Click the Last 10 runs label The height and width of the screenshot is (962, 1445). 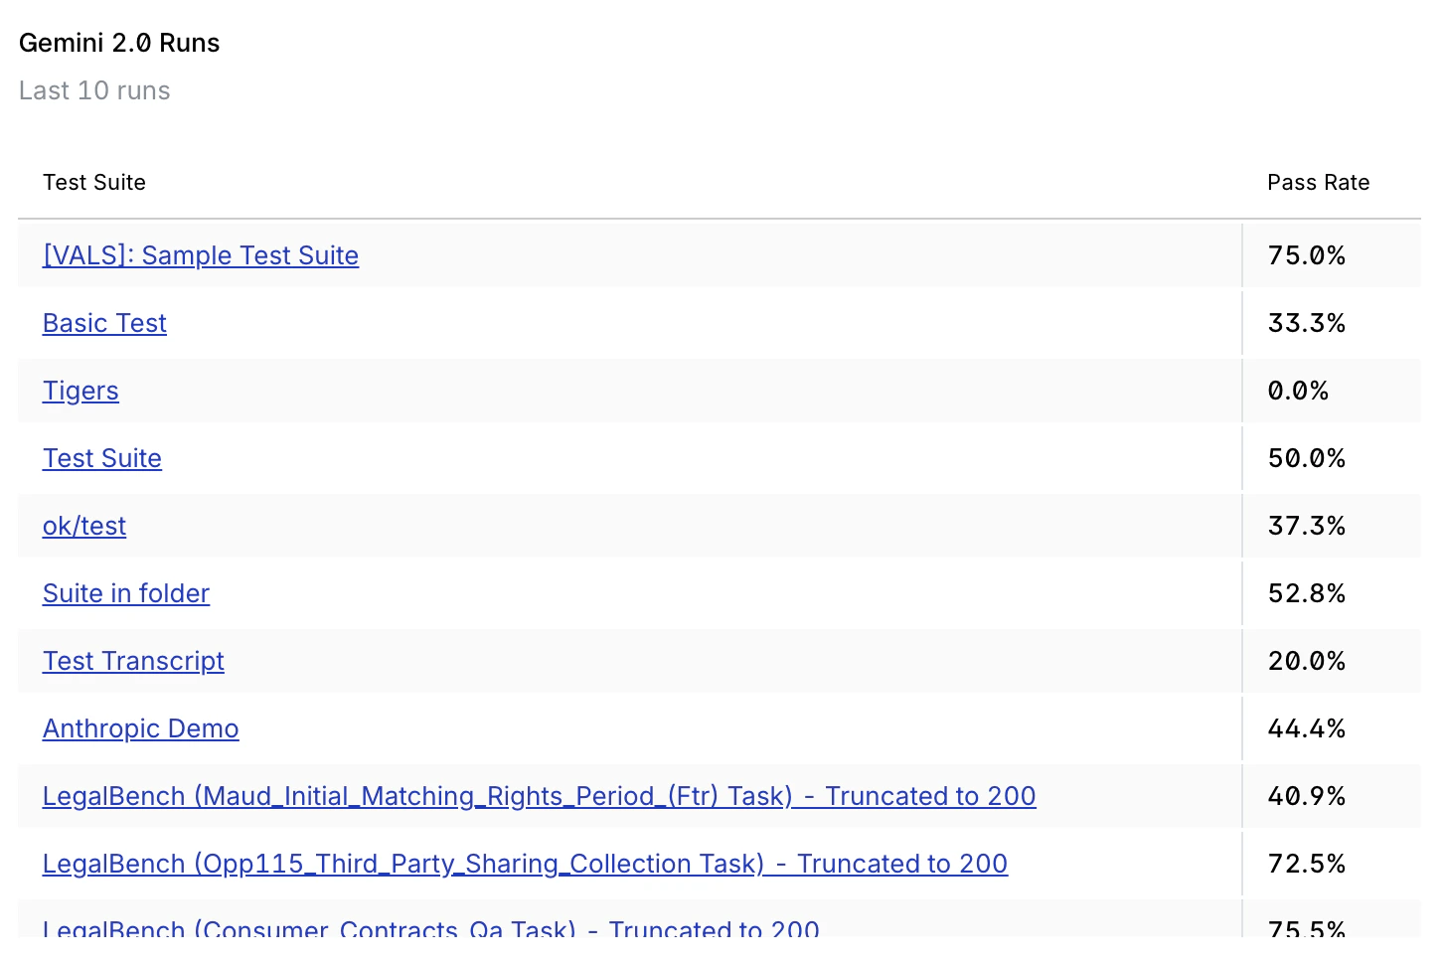pyautogui.click(x=94, y=89)
